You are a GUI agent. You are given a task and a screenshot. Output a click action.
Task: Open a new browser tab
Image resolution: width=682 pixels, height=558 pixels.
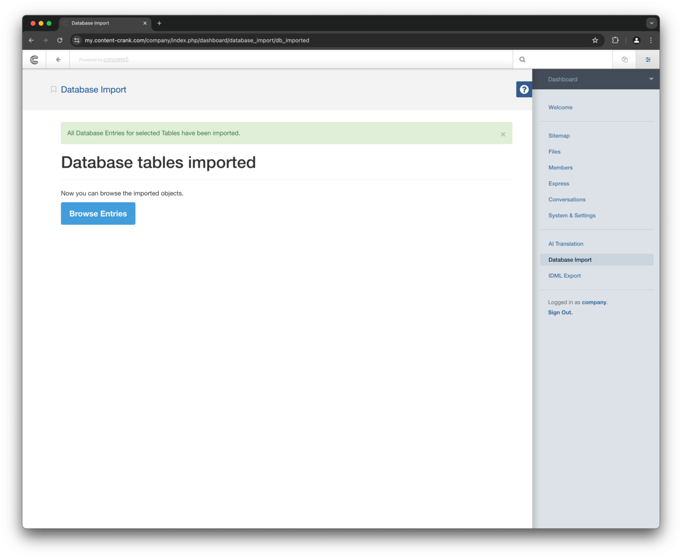tap(159, 23)
